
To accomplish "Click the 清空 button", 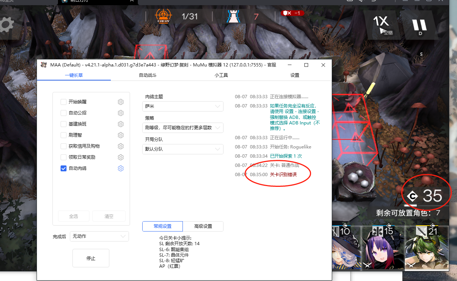I will click(109, 216).
